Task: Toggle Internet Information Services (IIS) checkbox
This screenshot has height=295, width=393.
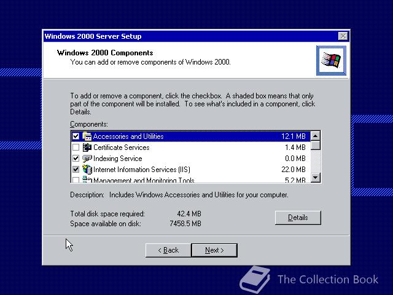Action: tap(76, 170)
